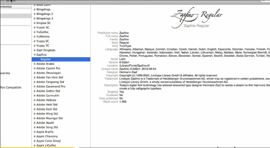The width and height of the screenshot is (270, 148).
Task: Select the Adobe Gothic Std family
Action: pos(48,91)
